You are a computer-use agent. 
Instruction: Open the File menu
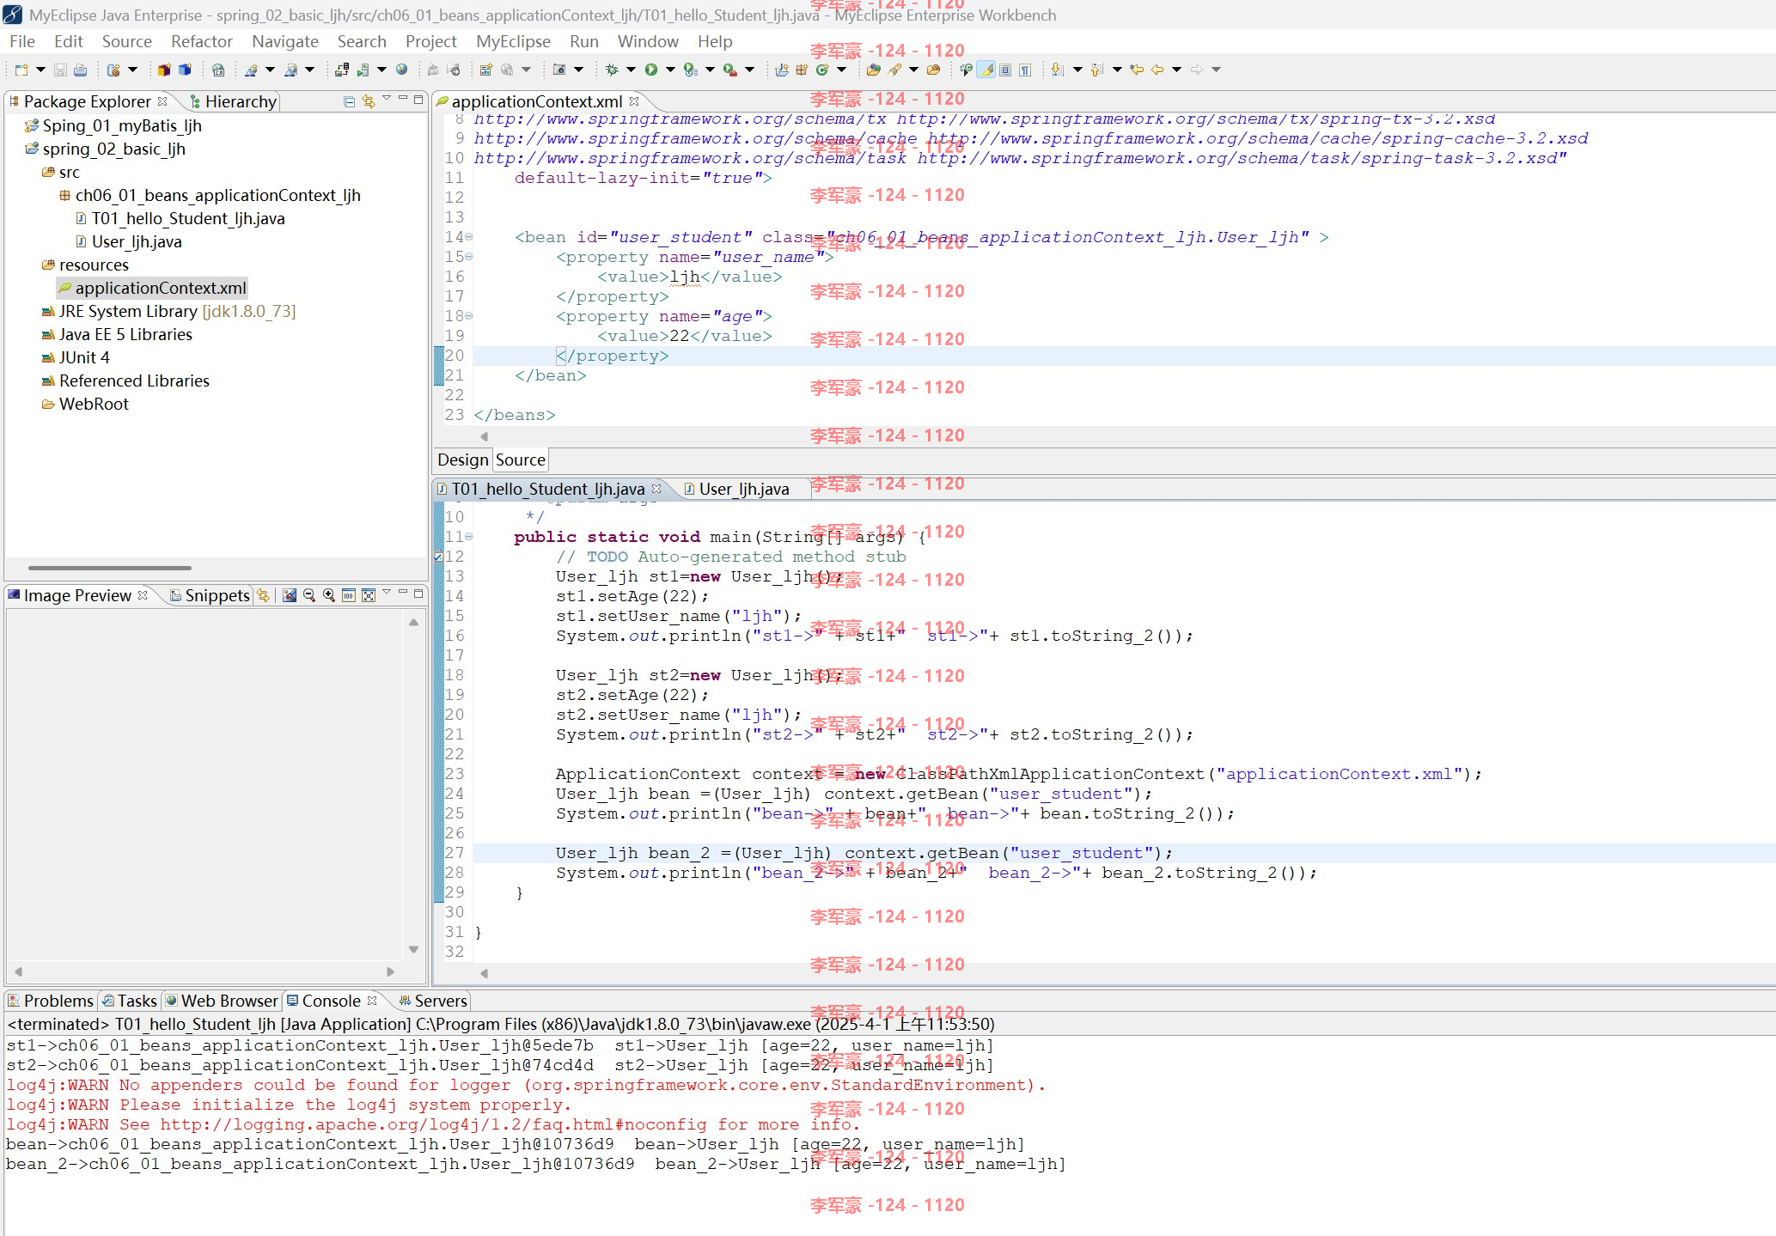pos(22,41)
